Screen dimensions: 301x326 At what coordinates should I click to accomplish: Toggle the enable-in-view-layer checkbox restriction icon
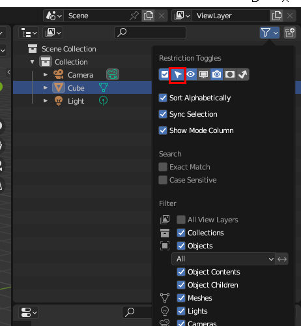(165, 74)
